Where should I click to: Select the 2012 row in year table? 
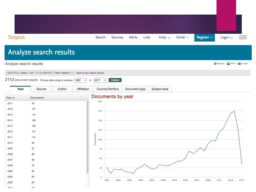[x=46, y=132]
